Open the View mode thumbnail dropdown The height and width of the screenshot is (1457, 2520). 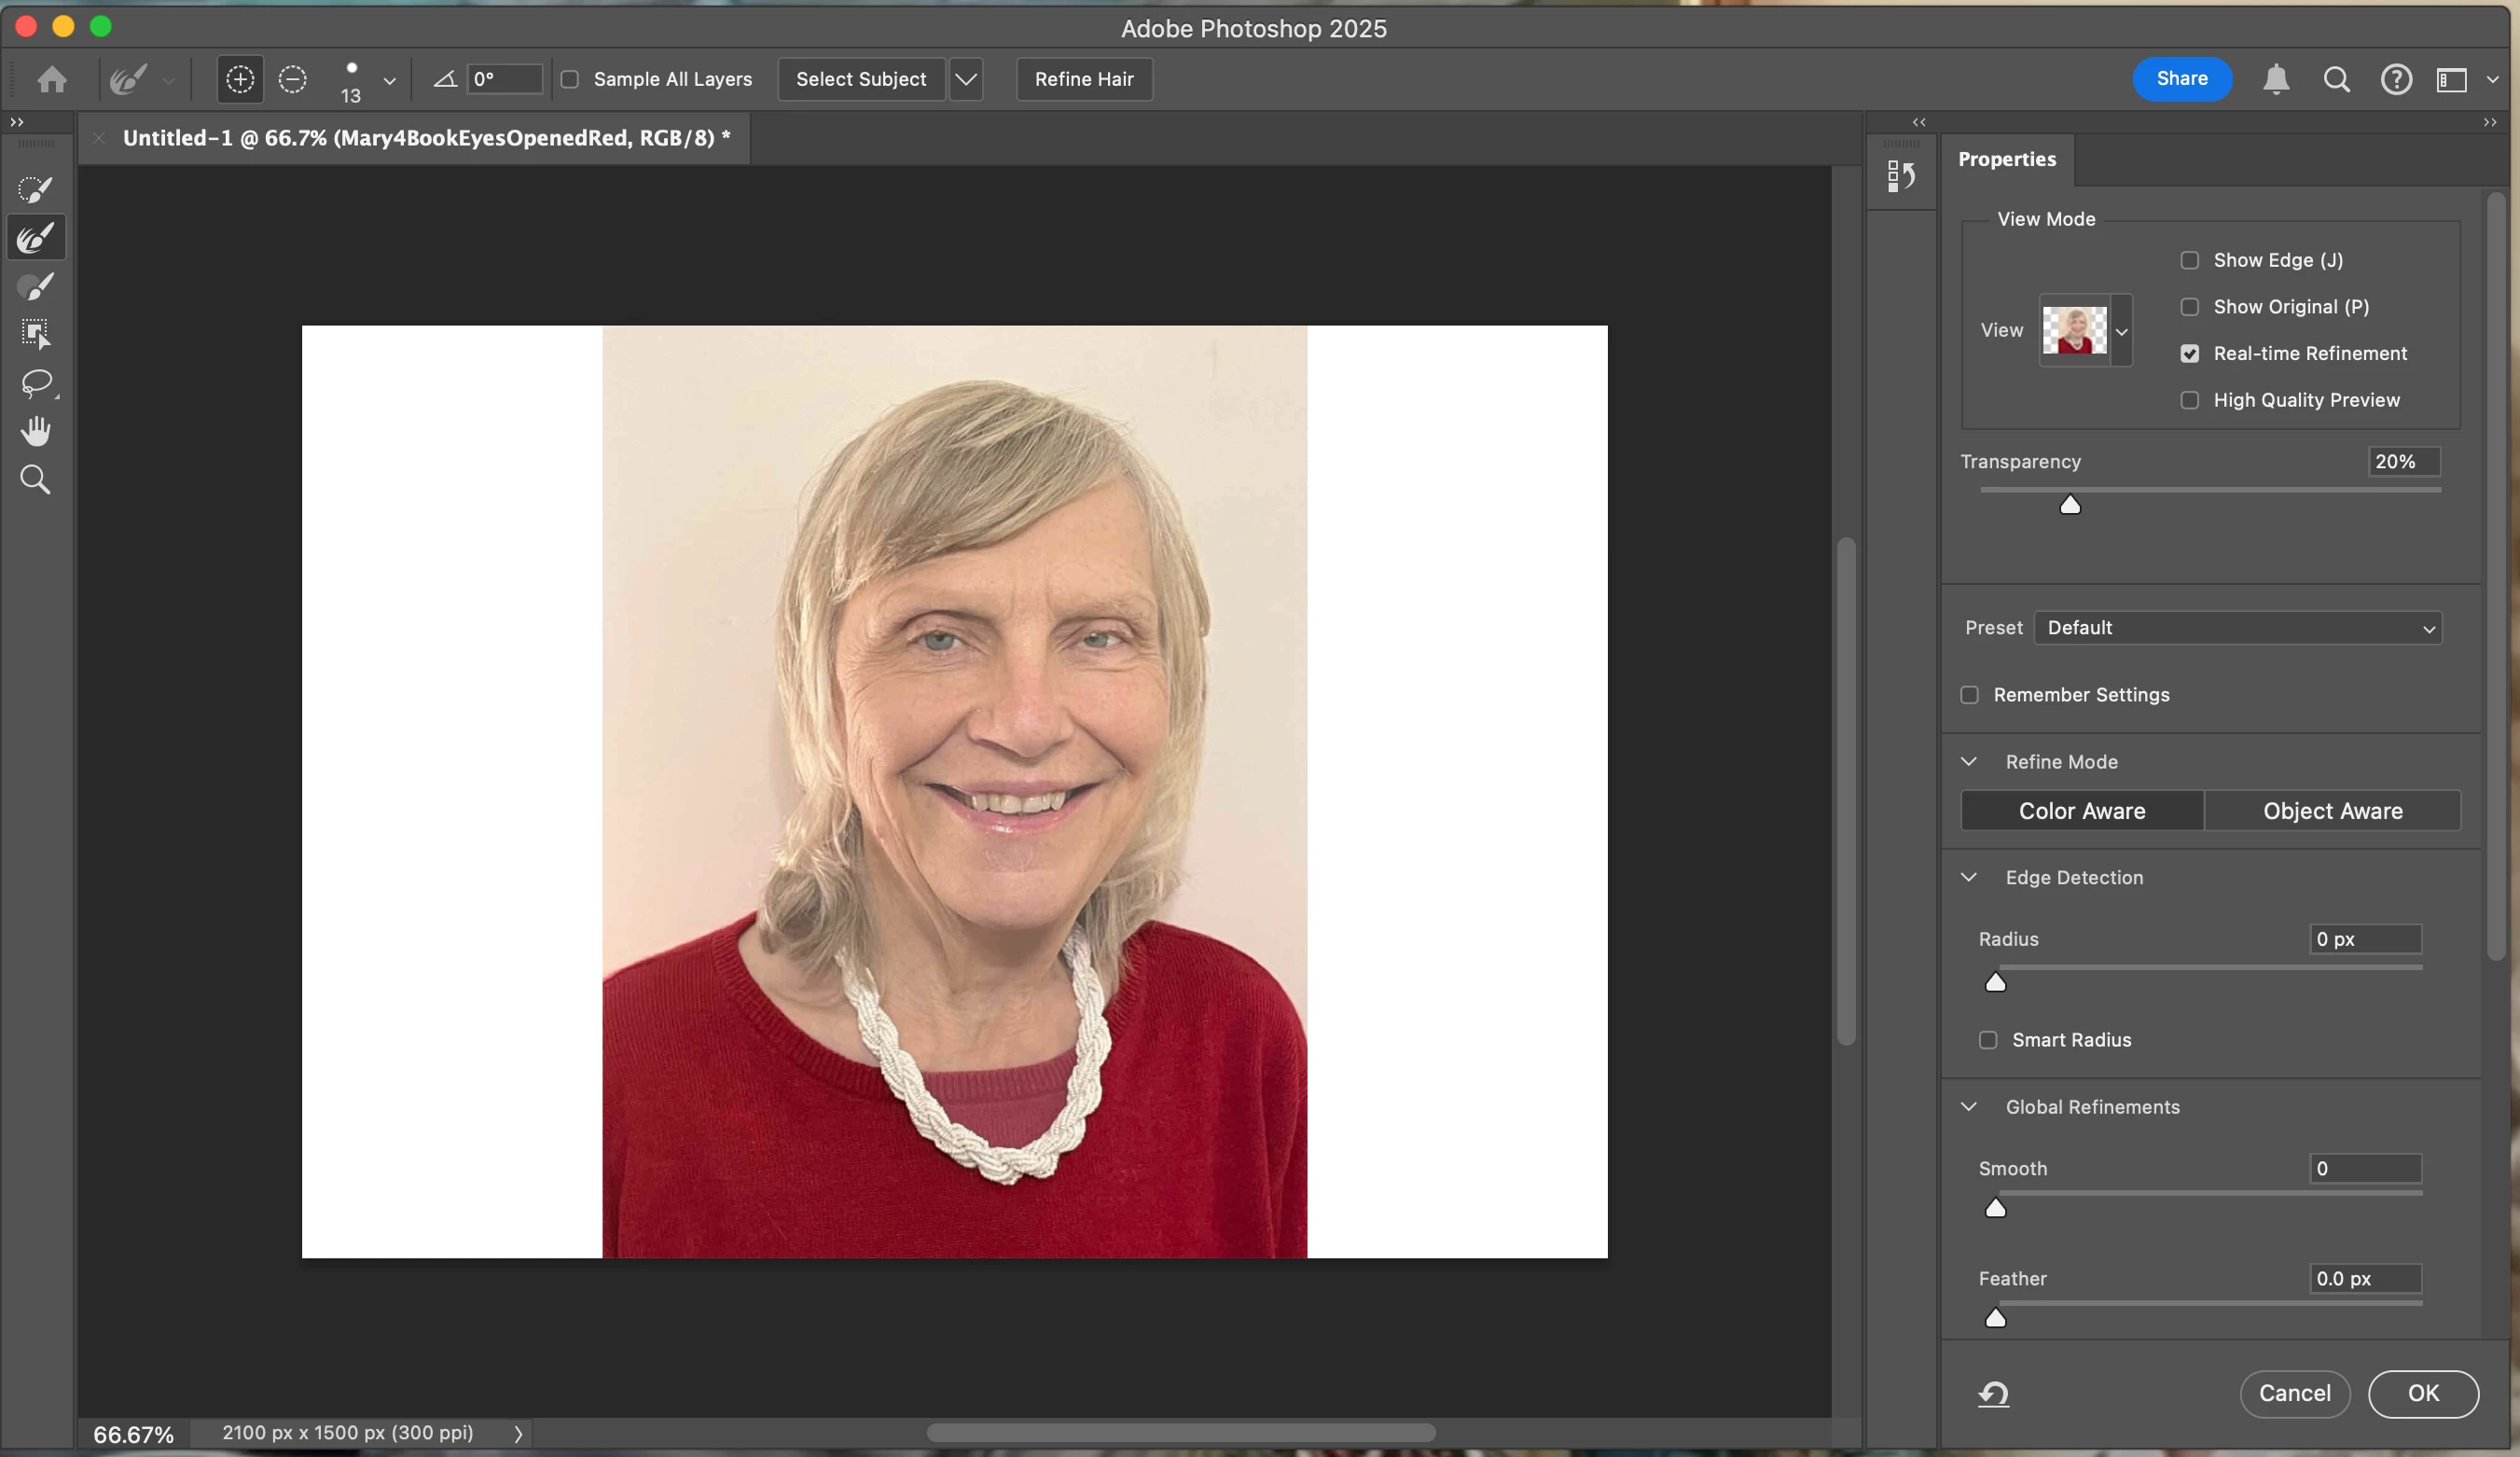click(x=2121, y=331)
